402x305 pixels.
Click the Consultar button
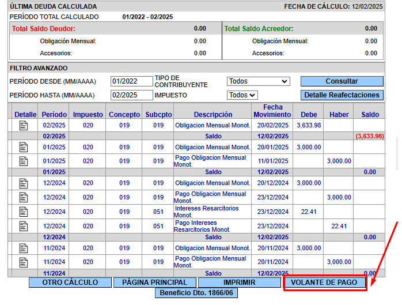coord(342,81)
